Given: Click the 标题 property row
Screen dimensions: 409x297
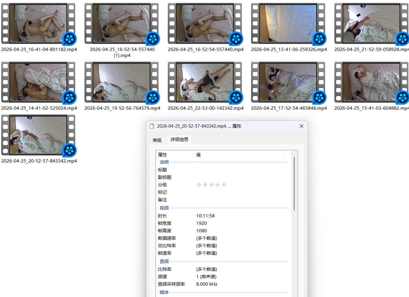Looking at the screenshot, I should (223, 170).
